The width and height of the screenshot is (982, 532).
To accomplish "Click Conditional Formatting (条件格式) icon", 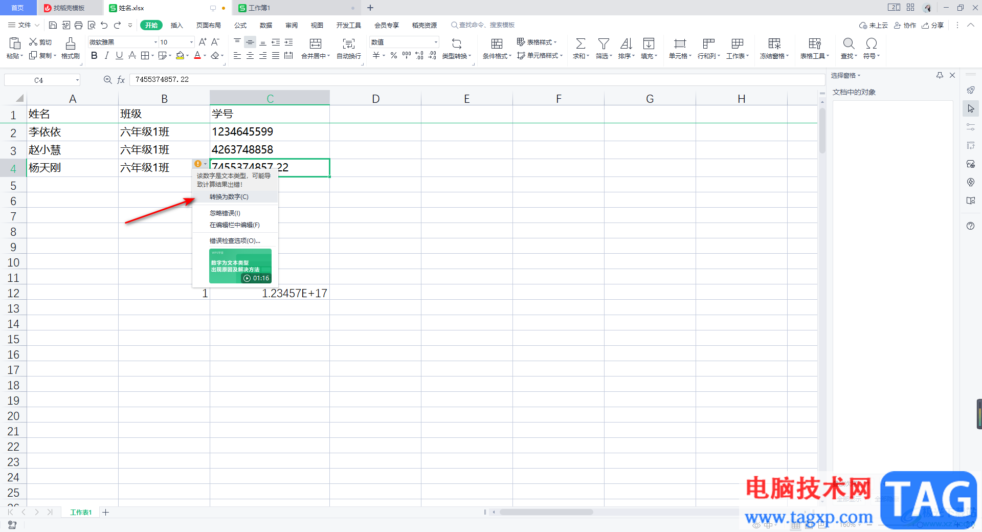I will tap(497, 43).
